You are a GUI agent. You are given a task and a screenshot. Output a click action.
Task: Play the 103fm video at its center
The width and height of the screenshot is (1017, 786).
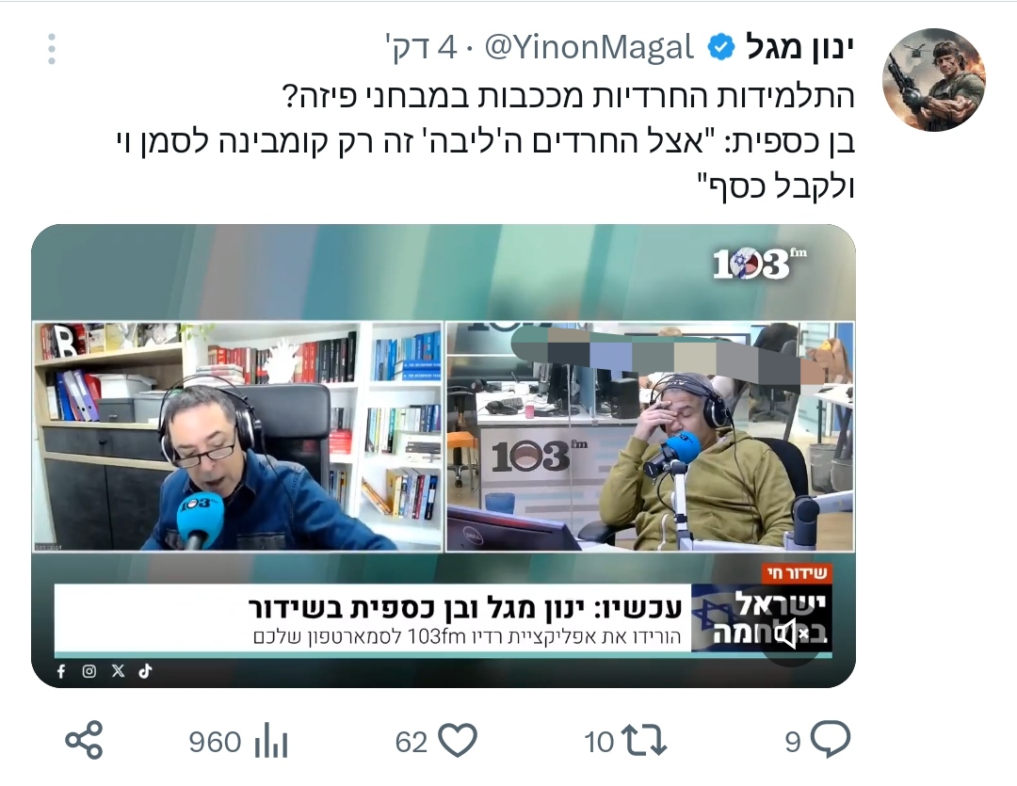pos(444,456)
